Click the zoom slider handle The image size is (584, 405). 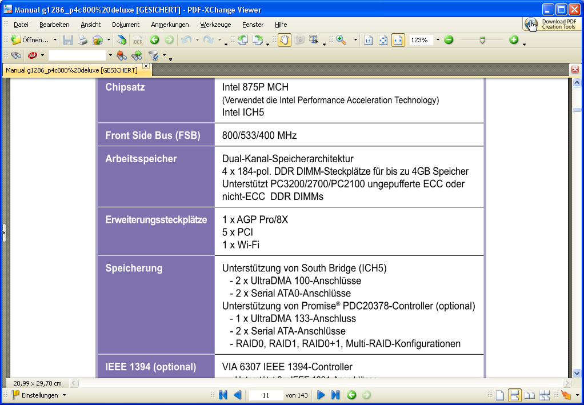click(482, 40)
